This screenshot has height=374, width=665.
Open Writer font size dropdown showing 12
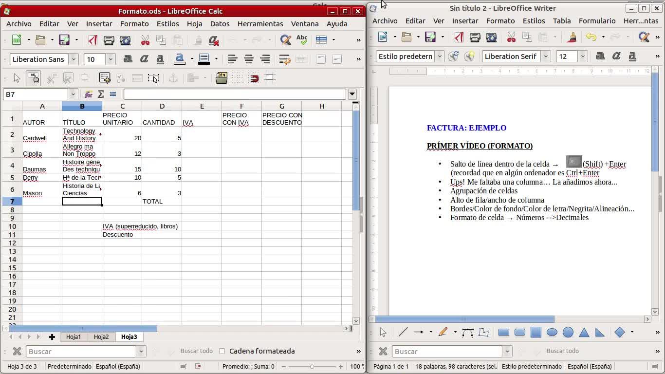[582, 56]
